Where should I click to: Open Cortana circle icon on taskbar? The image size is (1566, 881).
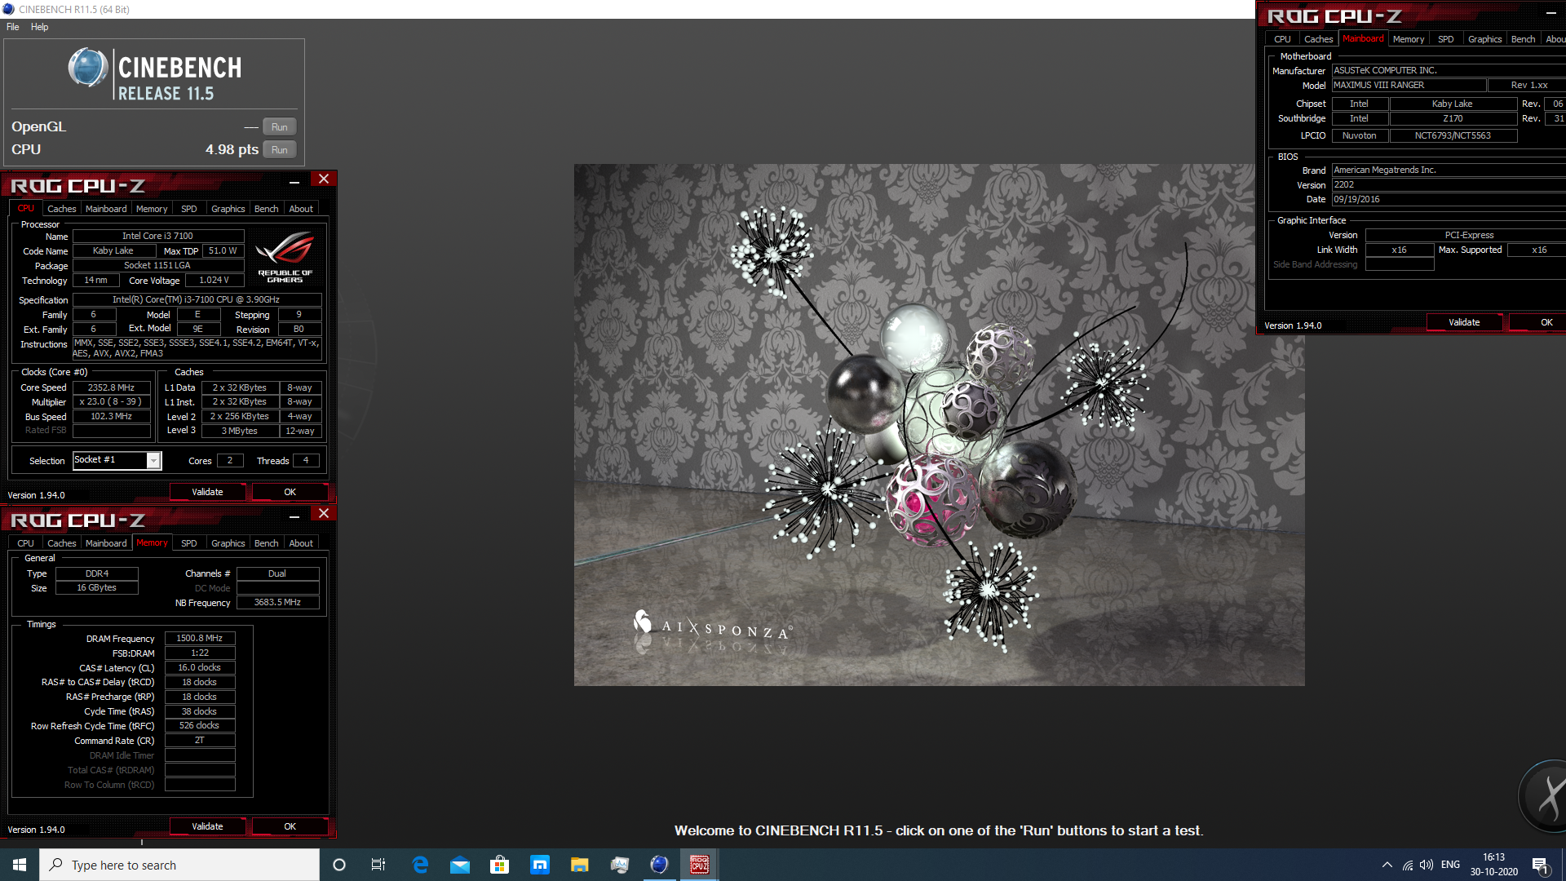(339, 865)
